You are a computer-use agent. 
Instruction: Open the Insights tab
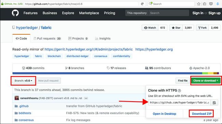coord(103,38)
